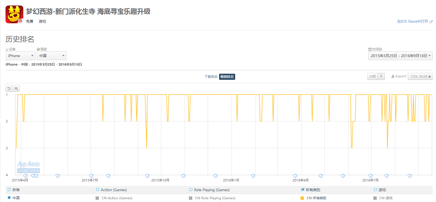Select the 小时 granularity button
The width and height of the screenshot is (436, 202).
[x=373, y=76]
